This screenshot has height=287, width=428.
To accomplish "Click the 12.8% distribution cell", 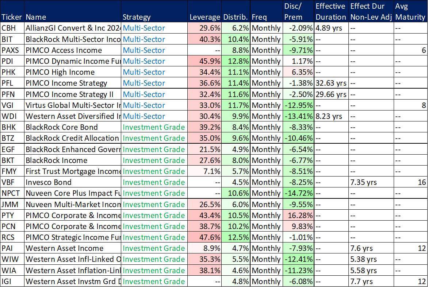I will tap(236, 61).
